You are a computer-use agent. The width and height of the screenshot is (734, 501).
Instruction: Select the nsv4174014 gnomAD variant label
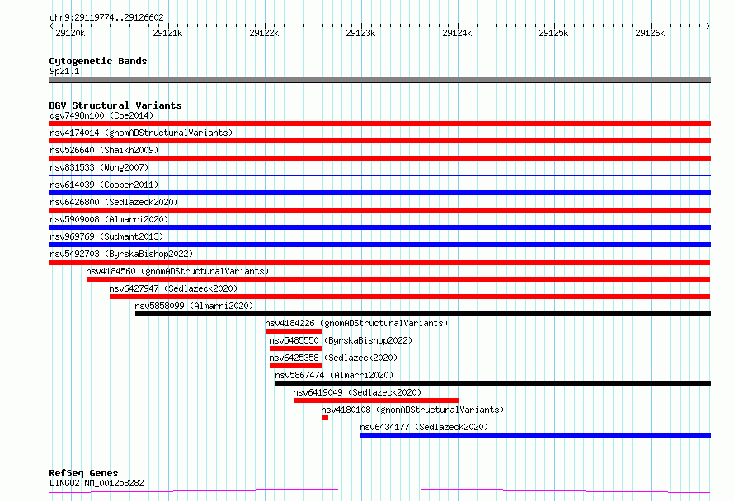pos(141,133)
